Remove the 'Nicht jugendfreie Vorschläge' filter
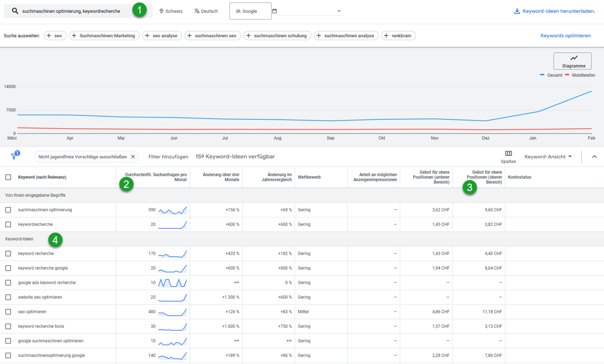The image size is (604, 364). pos(133,157)
